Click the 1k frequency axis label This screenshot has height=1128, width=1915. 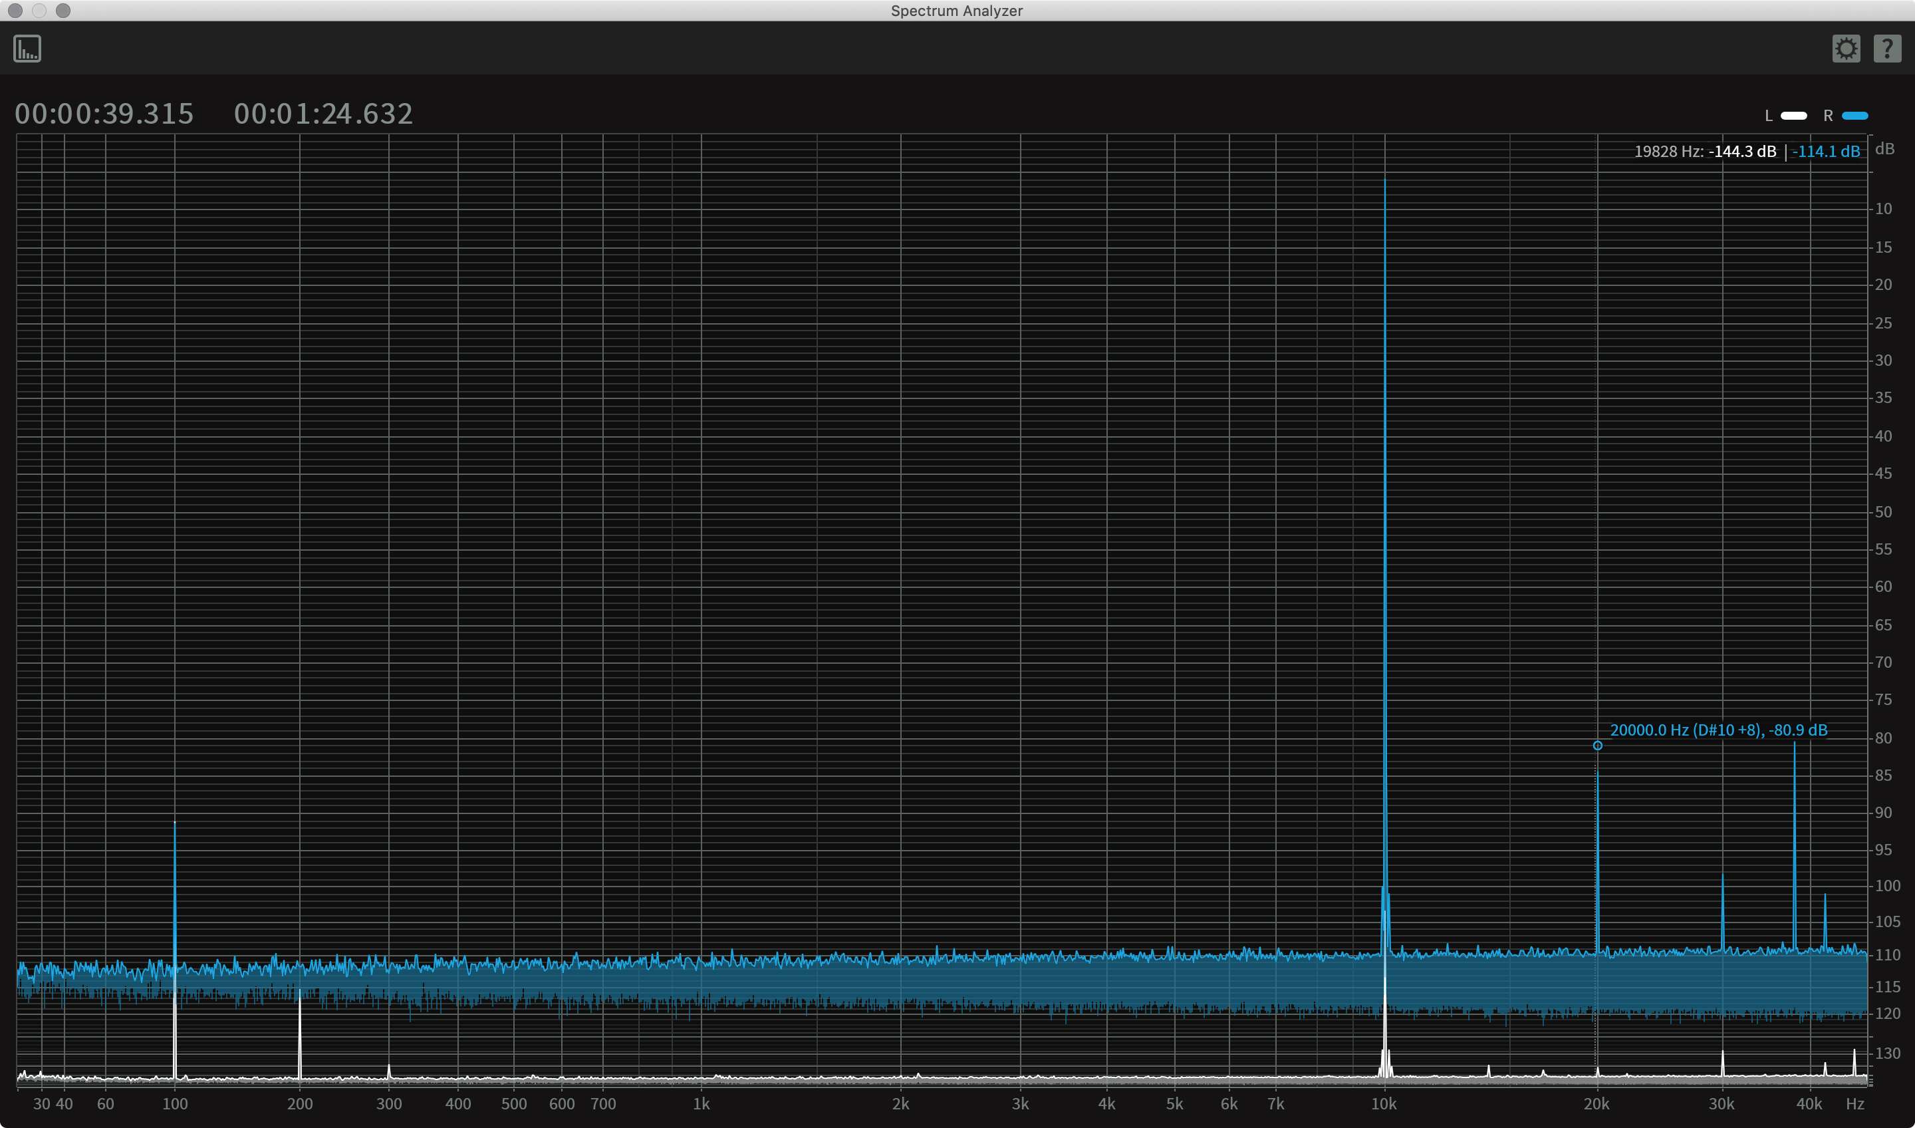click(x=701, y=1103)
